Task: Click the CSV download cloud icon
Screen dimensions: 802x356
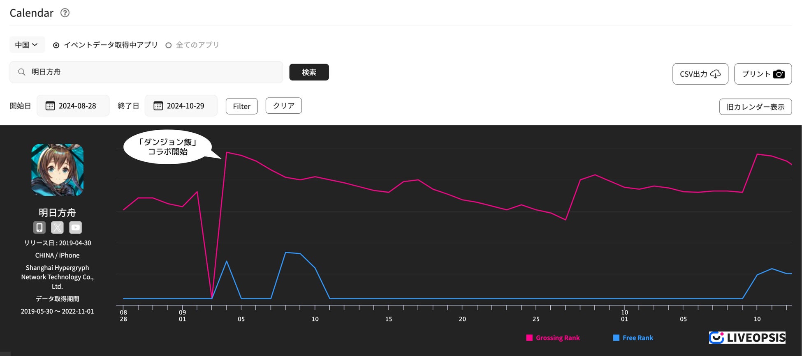Action: [716, 74]
